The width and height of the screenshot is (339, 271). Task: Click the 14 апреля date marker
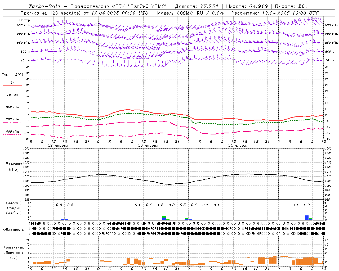click(x=238, y=146)
